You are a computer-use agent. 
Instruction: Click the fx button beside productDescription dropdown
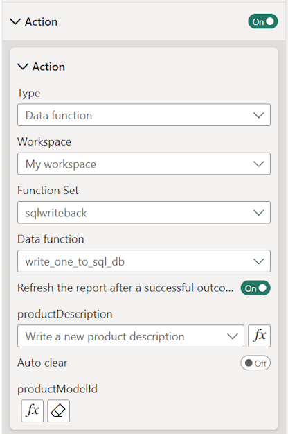coord(259,336)
